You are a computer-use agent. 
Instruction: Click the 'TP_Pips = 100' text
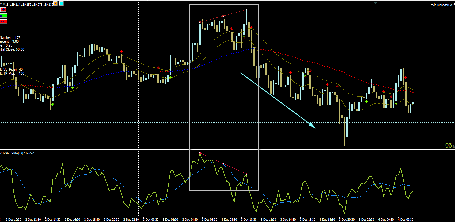13,73
